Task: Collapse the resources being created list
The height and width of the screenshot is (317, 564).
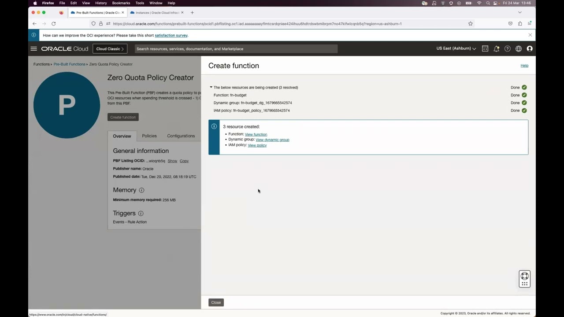Action: [x=211, y=87]
